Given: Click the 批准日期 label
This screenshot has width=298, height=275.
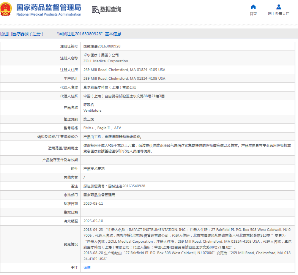Looking at the screenshot, I should (x=71, y=204).
